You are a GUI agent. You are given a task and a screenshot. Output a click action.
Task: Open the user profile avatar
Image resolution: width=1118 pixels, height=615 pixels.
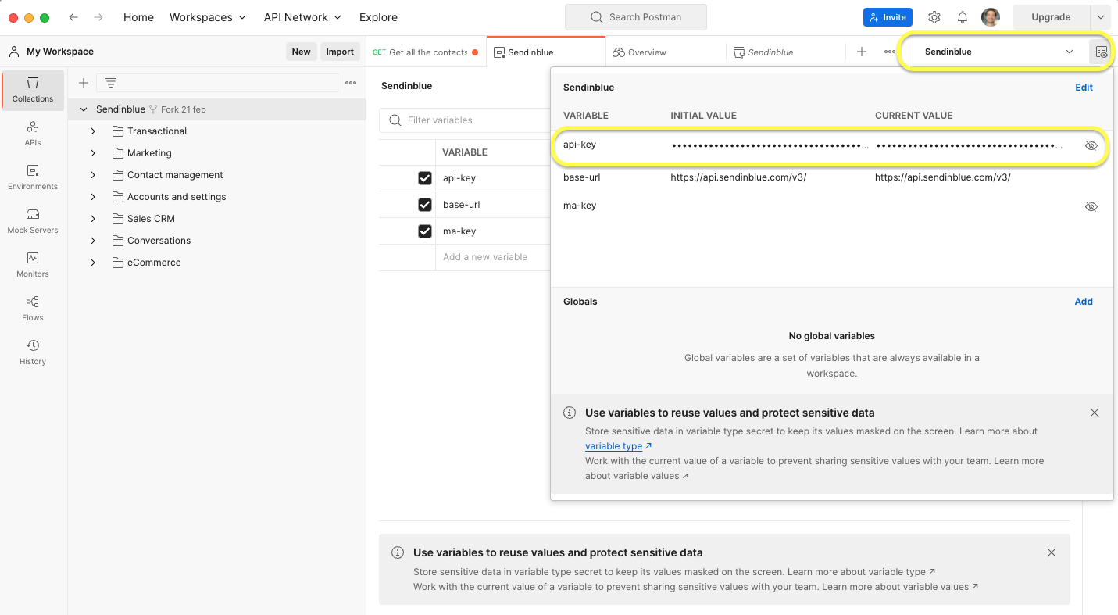[991, 17]
